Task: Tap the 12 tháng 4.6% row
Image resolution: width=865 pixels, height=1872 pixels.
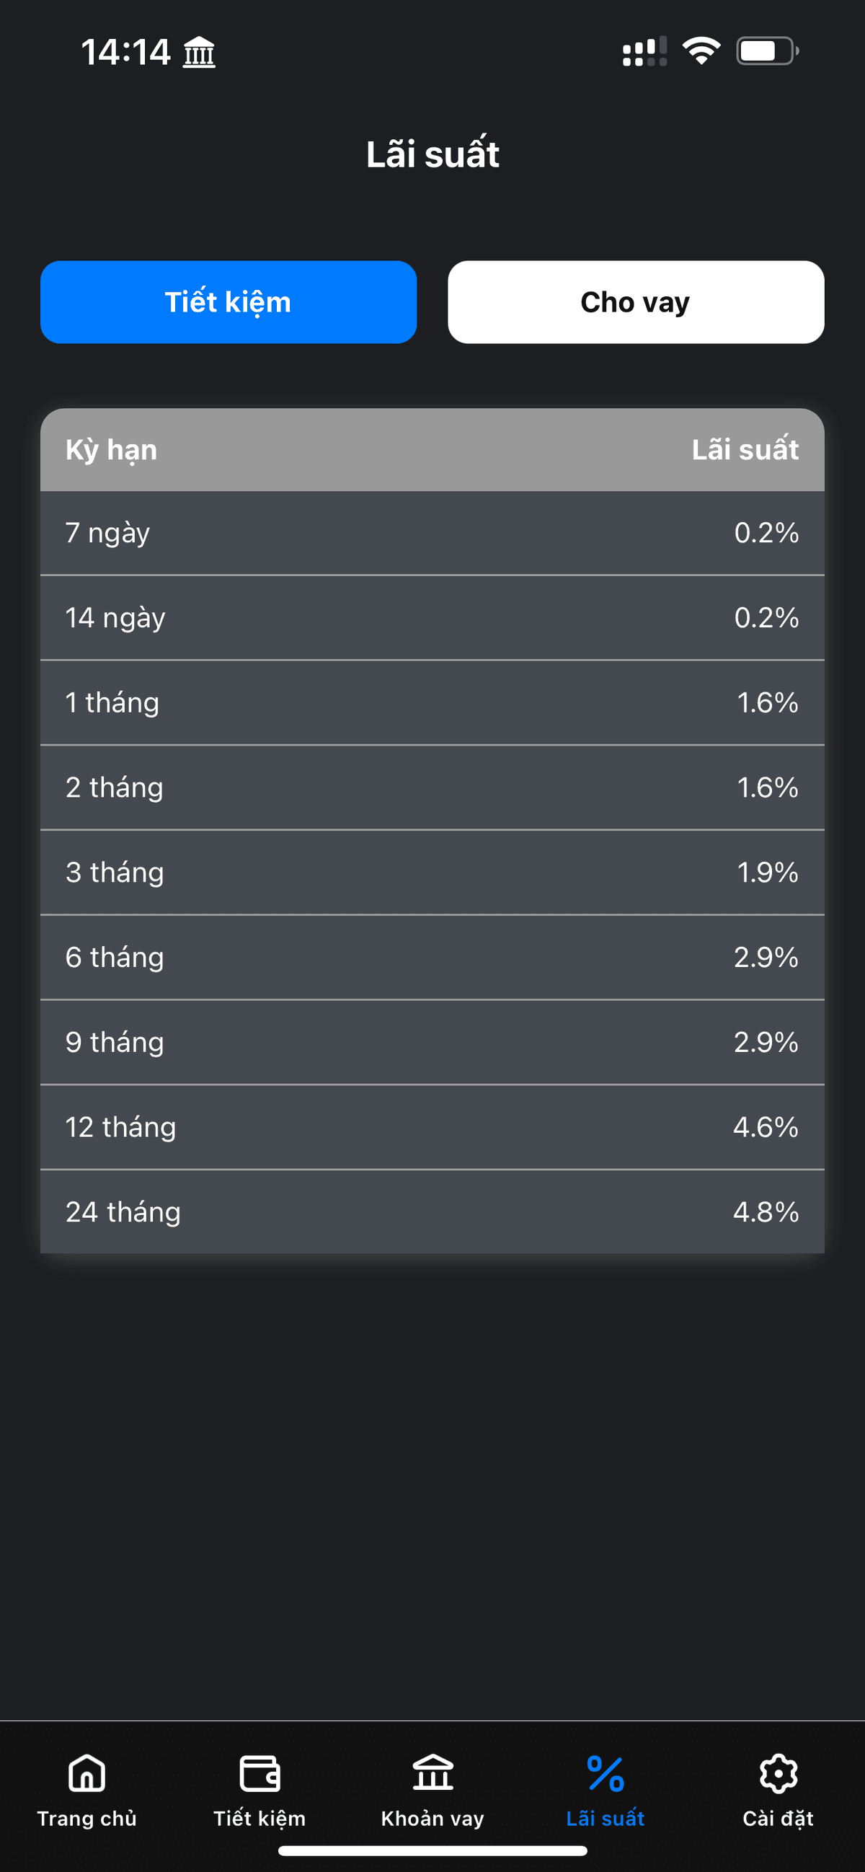Action: tap(432, 1127)
